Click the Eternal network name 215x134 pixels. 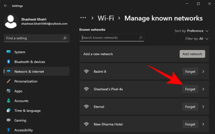(x=99, y=107)
